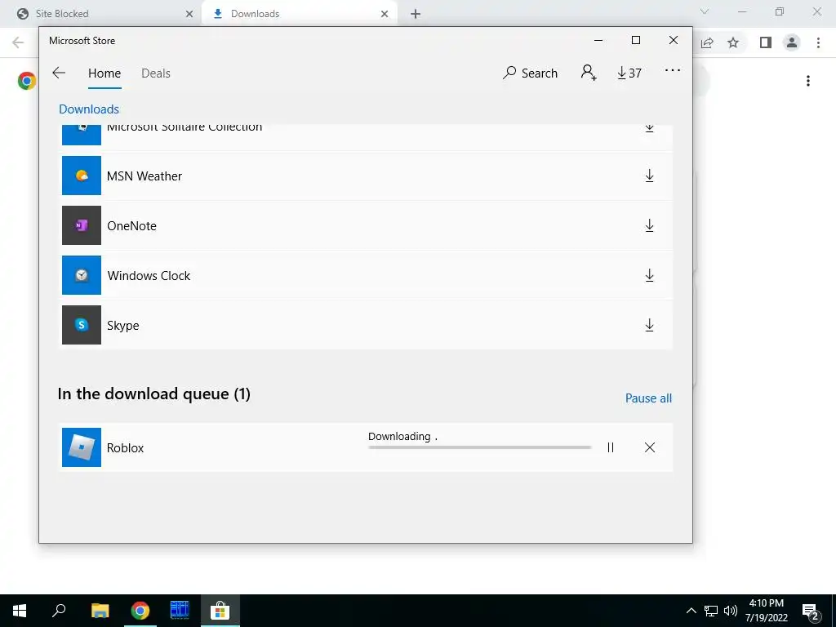Image resolution: width=836 pixels, height=627 pixels.
Task: Switch to Chrome from the taskbar
Action: [x=140, y=611]
